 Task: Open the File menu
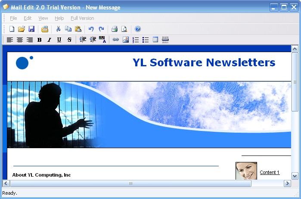13,18
